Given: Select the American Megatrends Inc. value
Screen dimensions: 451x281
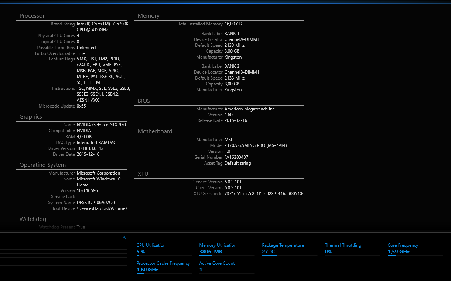Looking at the screenshot, I should [x=250, y=109].
